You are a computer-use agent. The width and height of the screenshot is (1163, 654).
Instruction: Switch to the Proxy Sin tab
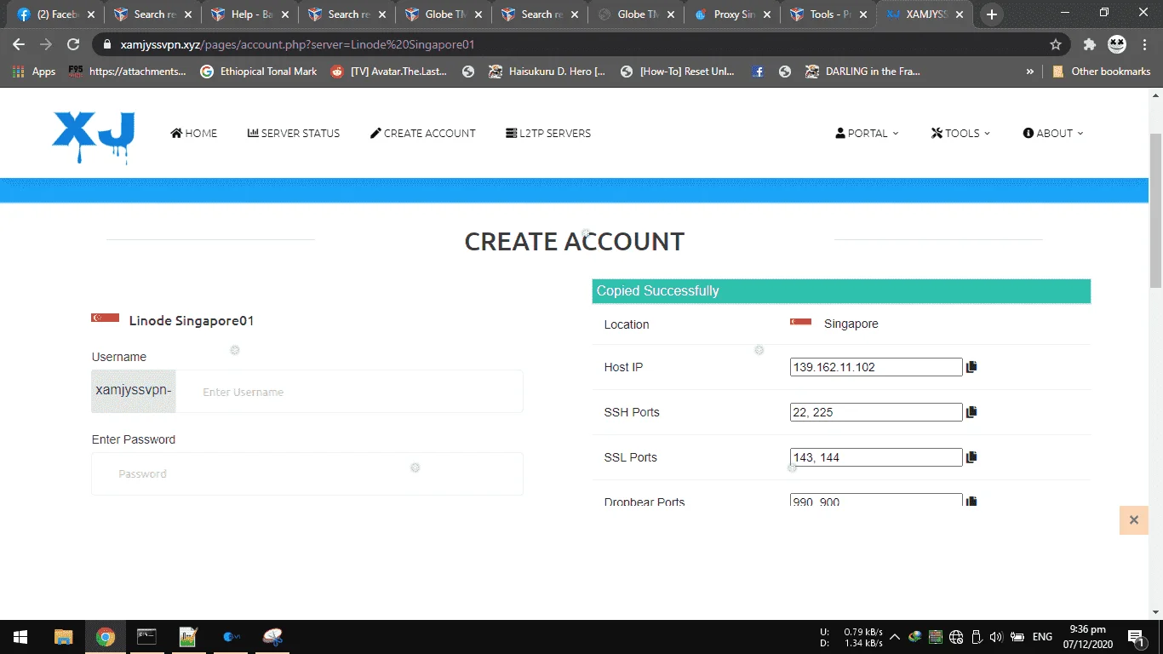[733, 14]
